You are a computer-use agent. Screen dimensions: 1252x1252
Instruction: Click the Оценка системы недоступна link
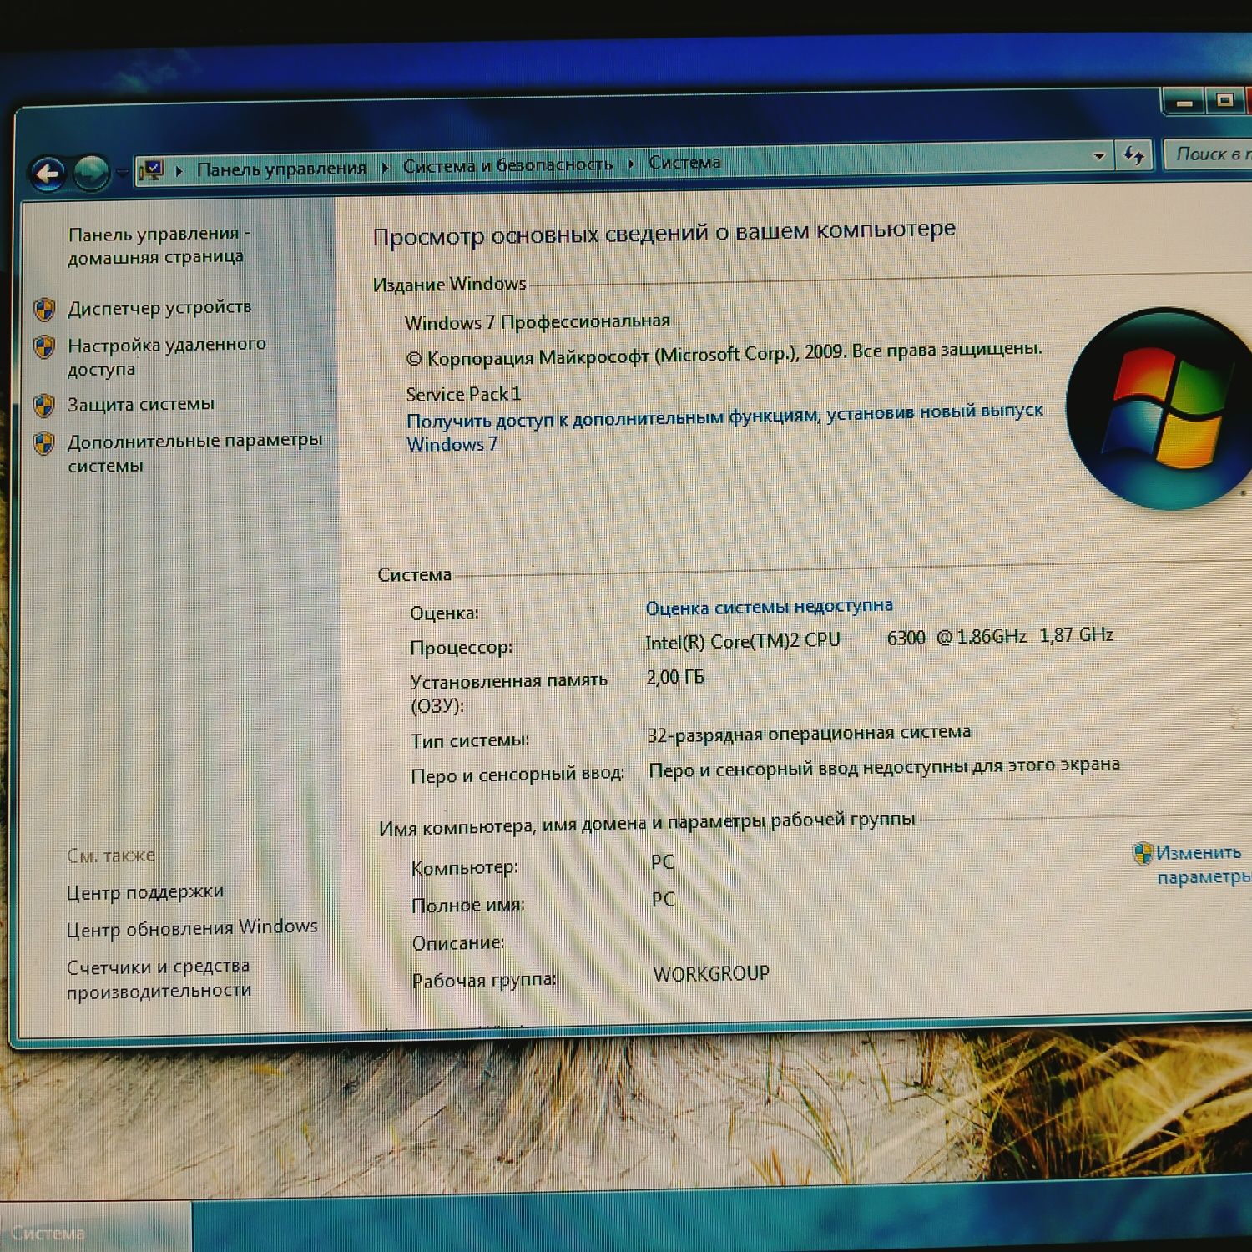pos(769,607)
